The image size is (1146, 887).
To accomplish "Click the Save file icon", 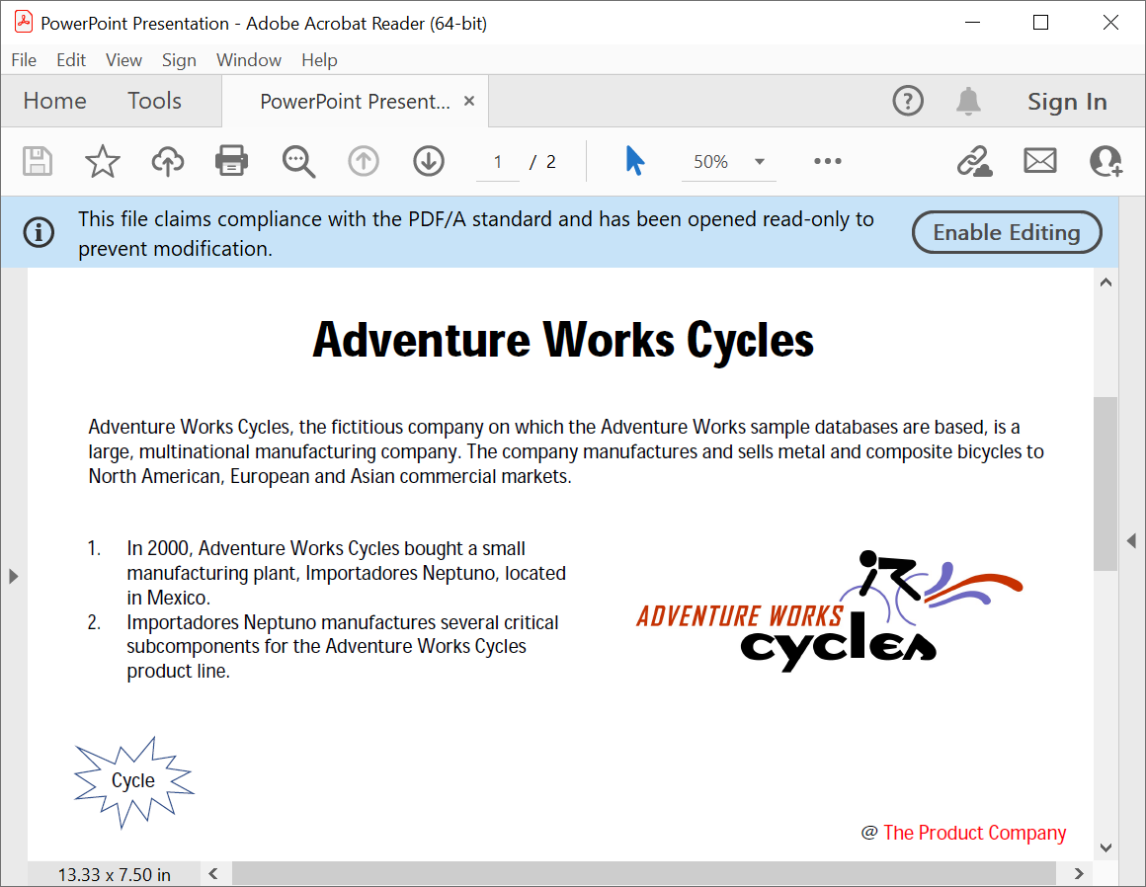I will [38, 161].
